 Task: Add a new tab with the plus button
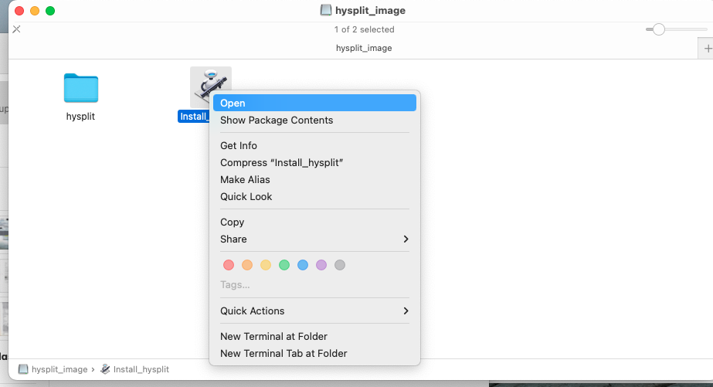point(707,48)
